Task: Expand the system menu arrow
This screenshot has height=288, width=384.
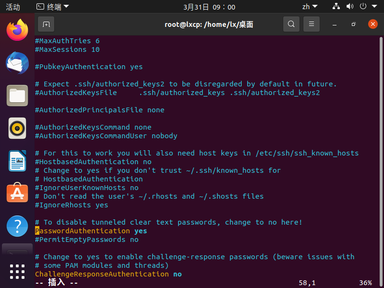Action: [374, 6]
